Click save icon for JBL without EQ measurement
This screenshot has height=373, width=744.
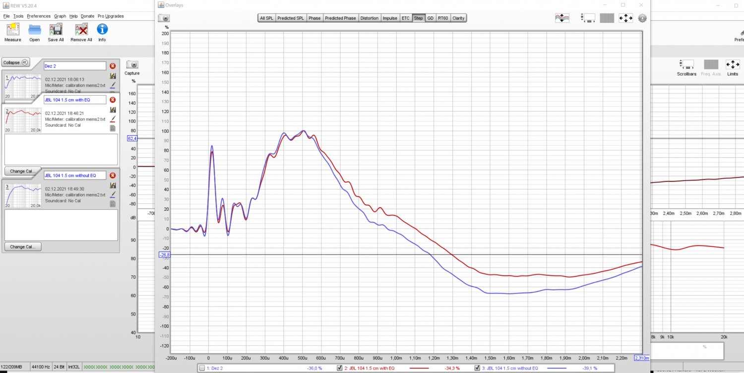113,186
